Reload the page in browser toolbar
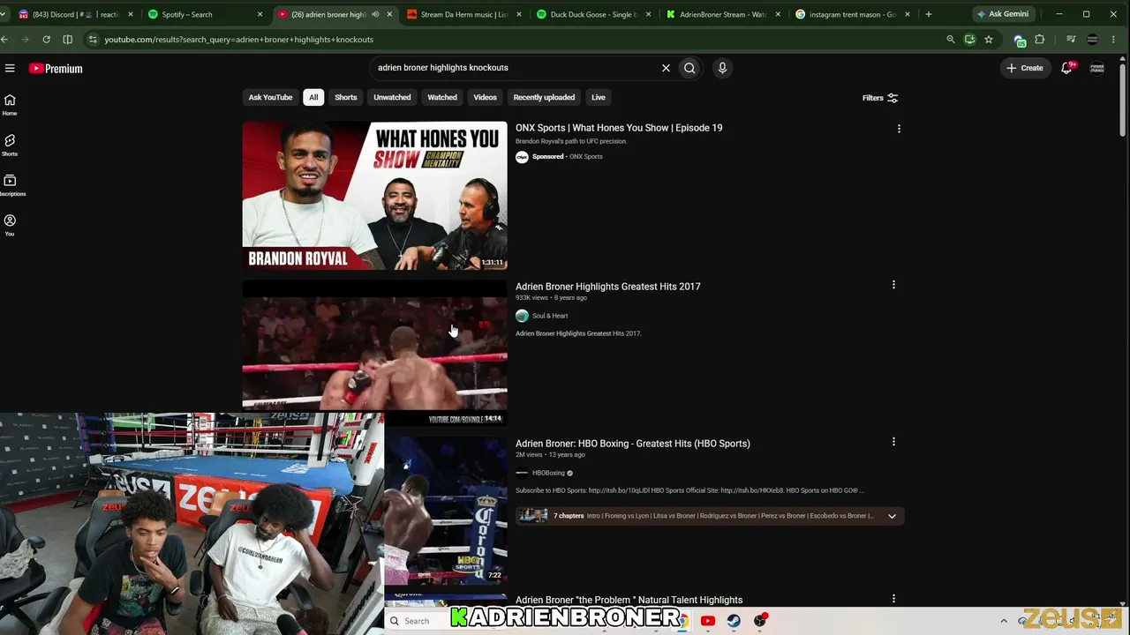The height and width of the screenshot is (635, 1130). pos(46,39)
